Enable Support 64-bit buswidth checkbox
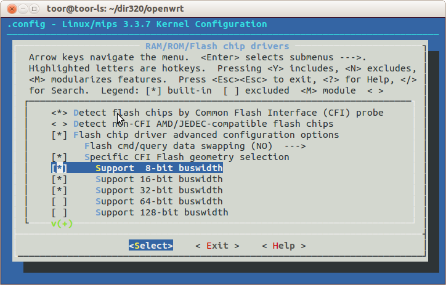 pyautogui.click(x=60, y=201)
